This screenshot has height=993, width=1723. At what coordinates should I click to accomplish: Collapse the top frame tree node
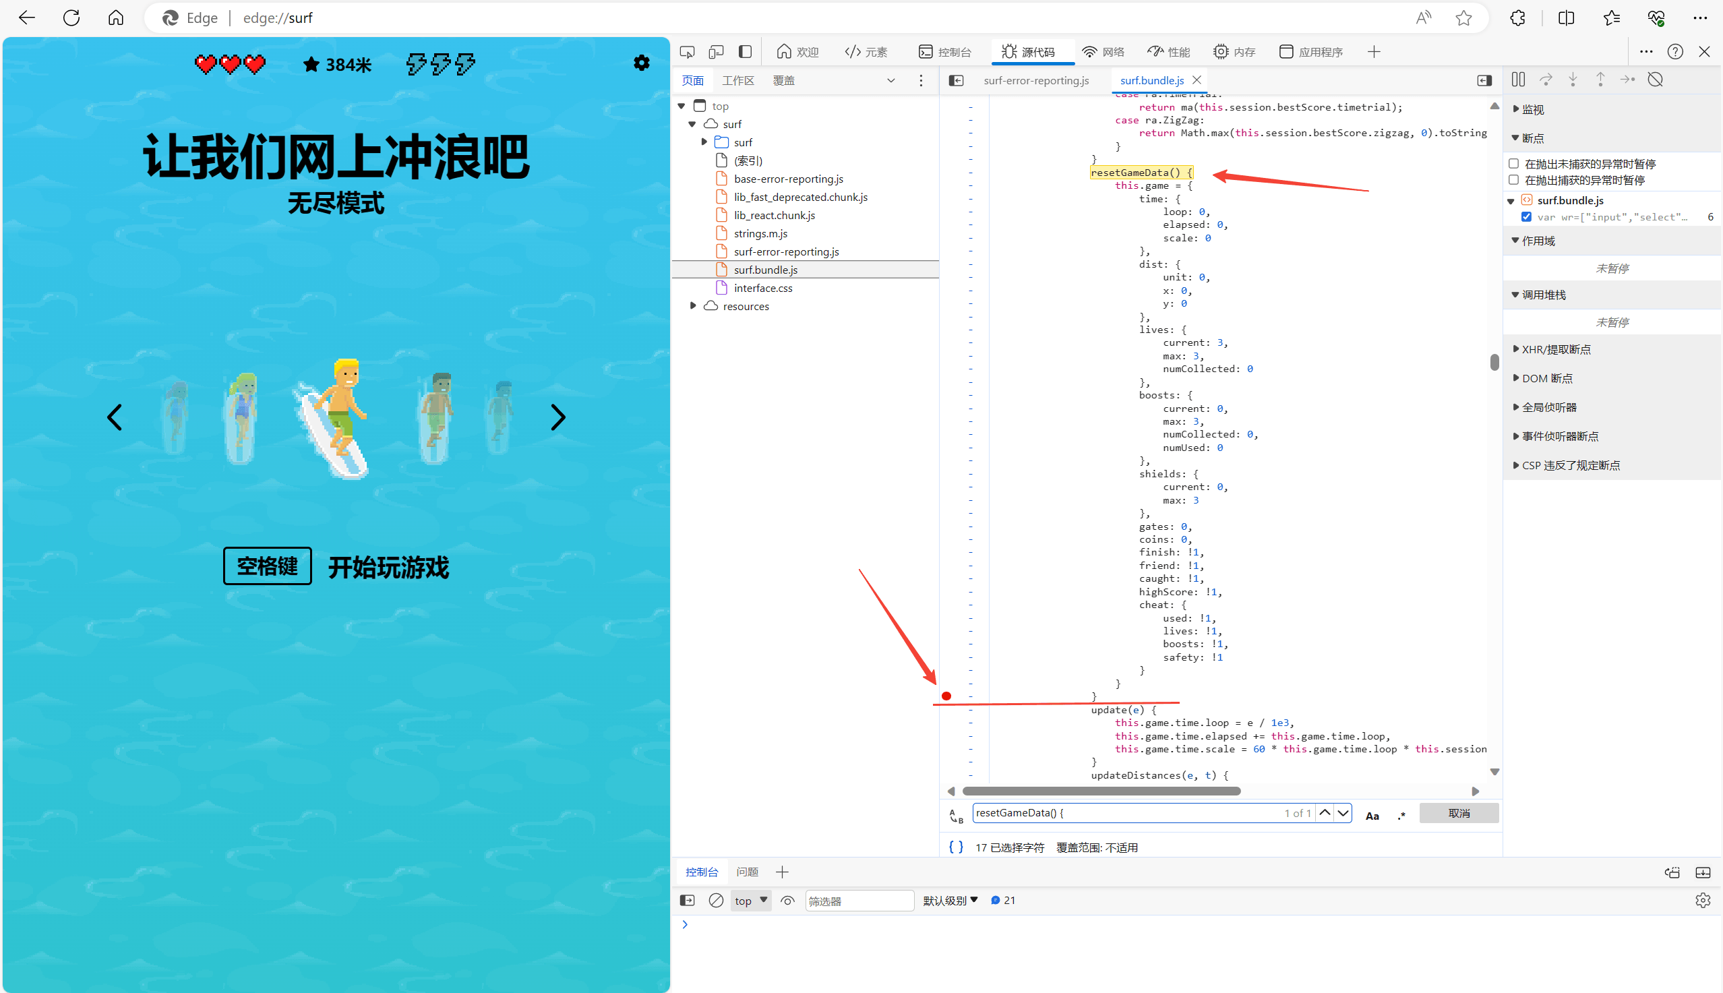click(x=681, y=106)
